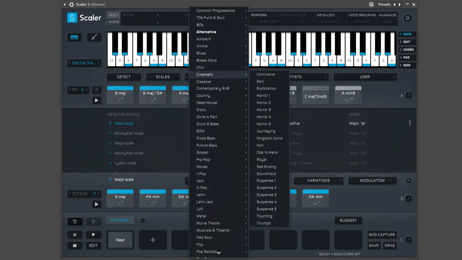Play section A chords under the ST control
462x260 pixels.
pos(96,100)
